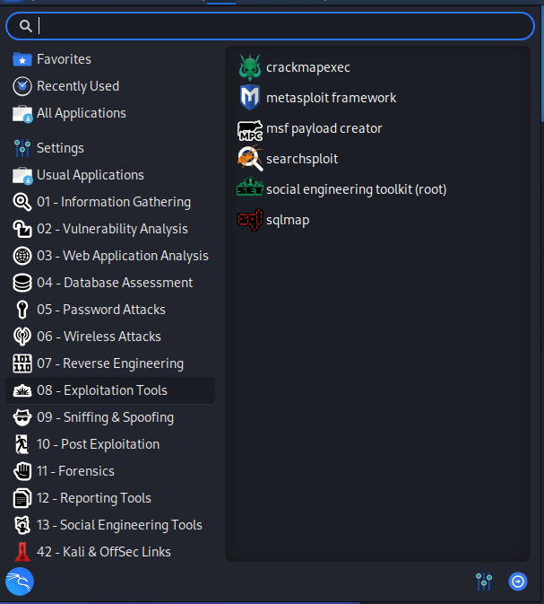The image size is (544, 604).
Task: Open settings via bottom-right sliders icon
Action: 484,582
